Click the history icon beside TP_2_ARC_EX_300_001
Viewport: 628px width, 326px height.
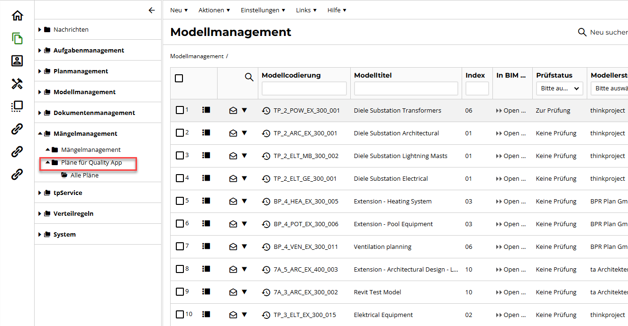266,133
